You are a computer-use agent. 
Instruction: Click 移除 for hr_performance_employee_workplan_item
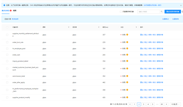point(150,90)
